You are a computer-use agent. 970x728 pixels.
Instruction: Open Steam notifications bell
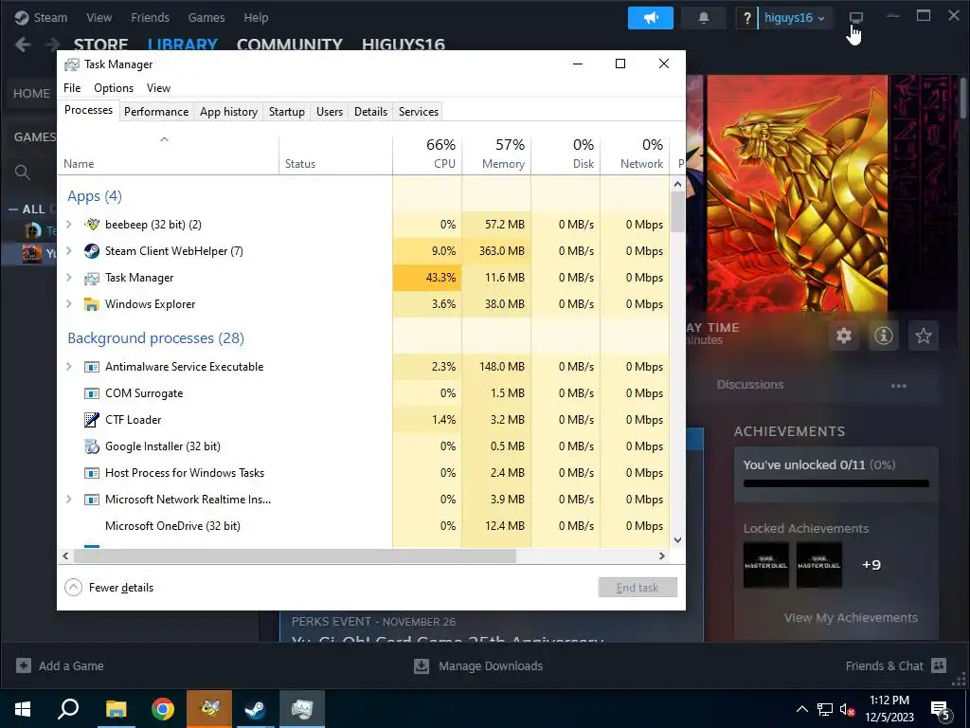click(x=704, y=18)
